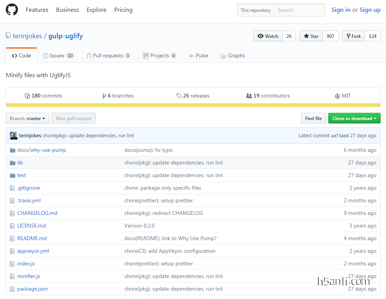Click the commits history clock icon
386x299 pixels.
[x=27, y=96]
